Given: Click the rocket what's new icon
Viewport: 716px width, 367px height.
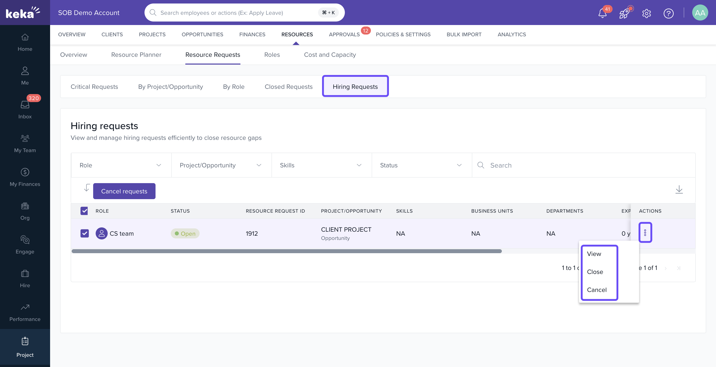Looking at the screenshot, I should click(624, 13).
